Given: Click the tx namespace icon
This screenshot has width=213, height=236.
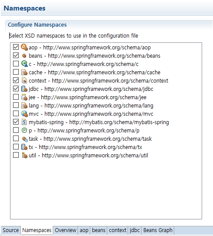Looking at the screenshot, I should [24, 147].
